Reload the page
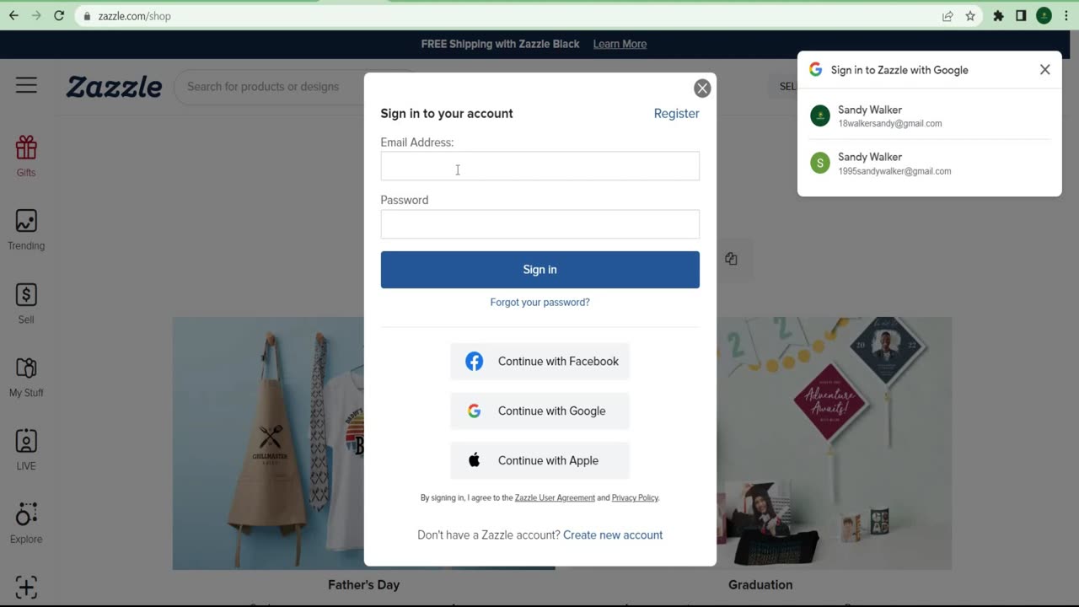The image size is (1079, 607). [x=59, y=16]
